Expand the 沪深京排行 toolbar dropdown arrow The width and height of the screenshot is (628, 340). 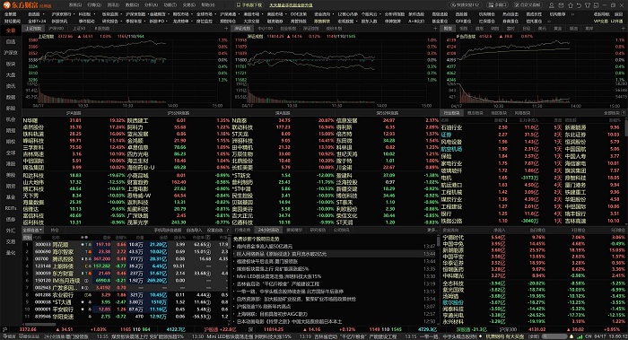click(74, 14)
